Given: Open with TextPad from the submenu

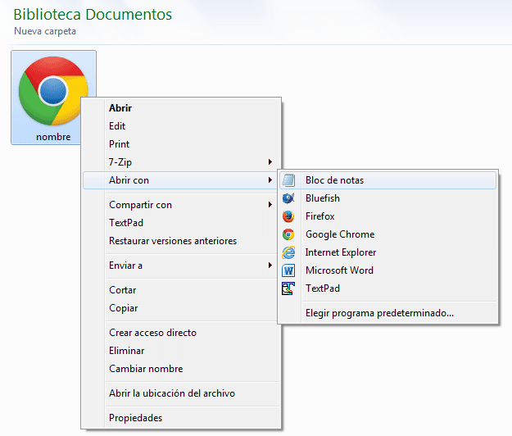Looking at the screenshot, I should point(388,288).
